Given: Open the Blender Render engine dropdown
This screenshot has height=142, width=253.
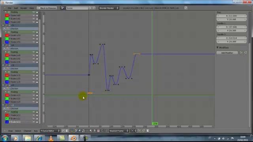Looking at the screenshot, I should [109, 8].
